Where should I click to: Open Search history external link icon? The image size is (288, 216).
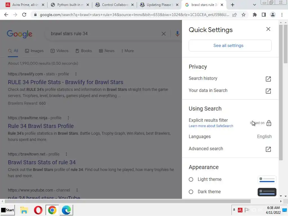pyautogui.click(x=268, y=79)
